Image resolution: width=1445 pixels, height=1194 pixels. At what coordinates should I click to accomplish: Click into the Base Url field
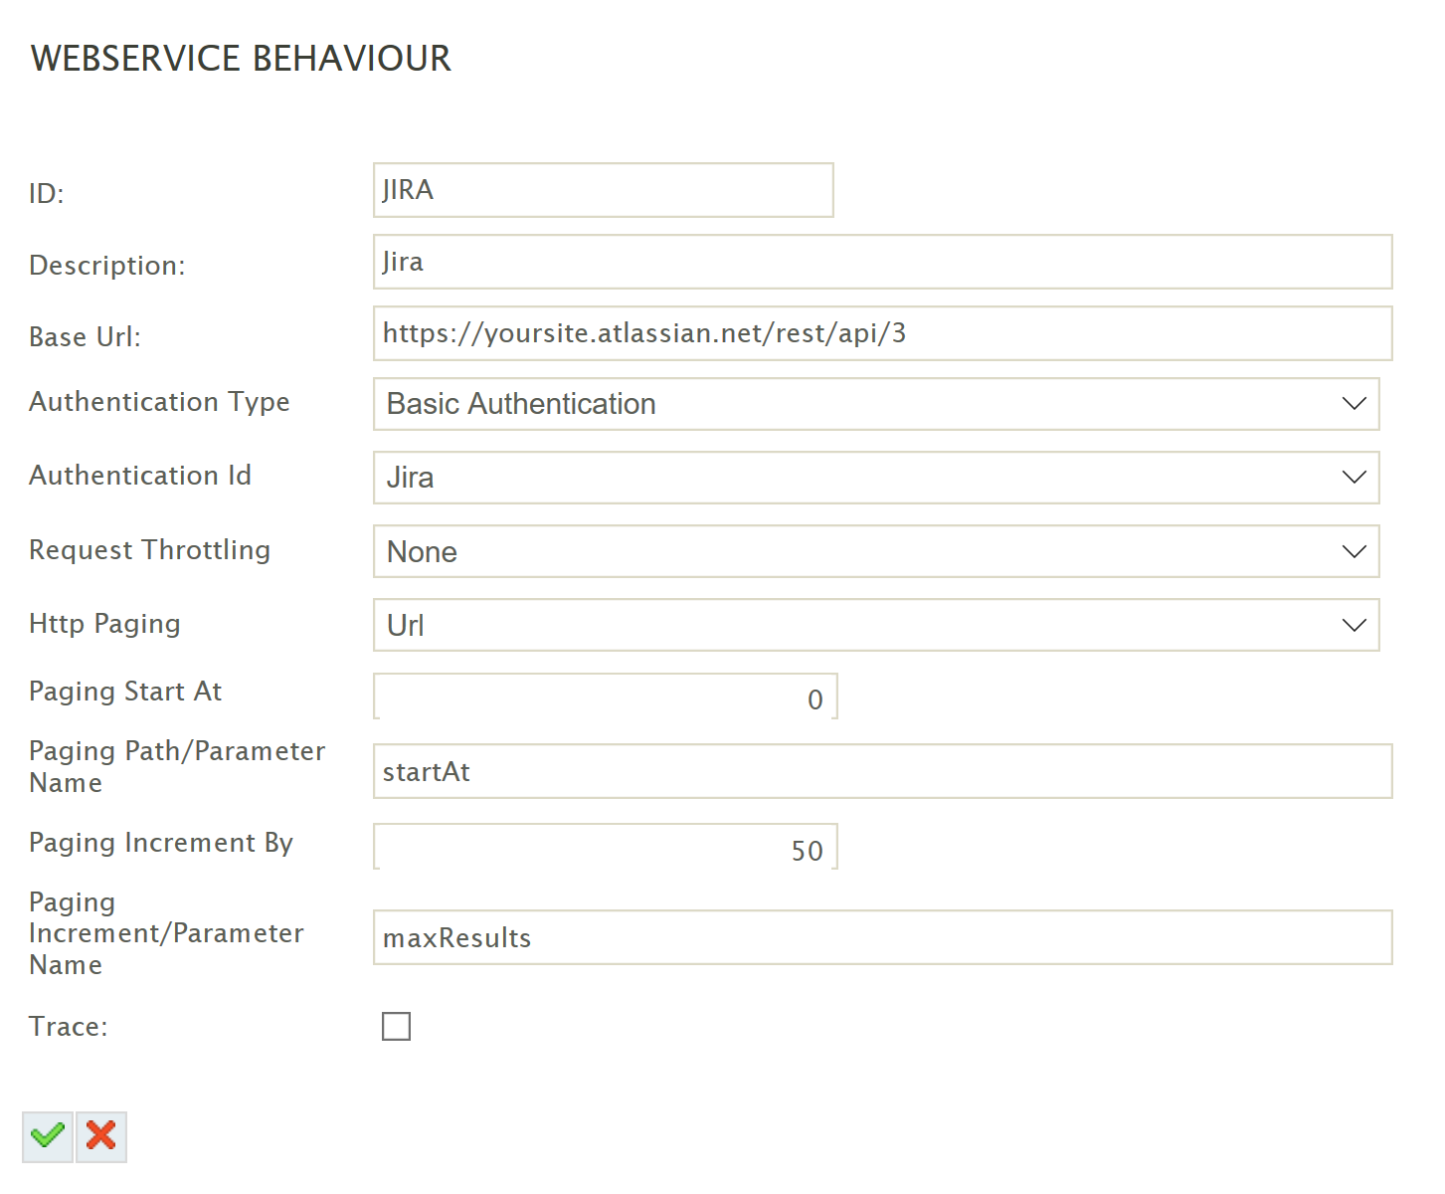point(882,333)
